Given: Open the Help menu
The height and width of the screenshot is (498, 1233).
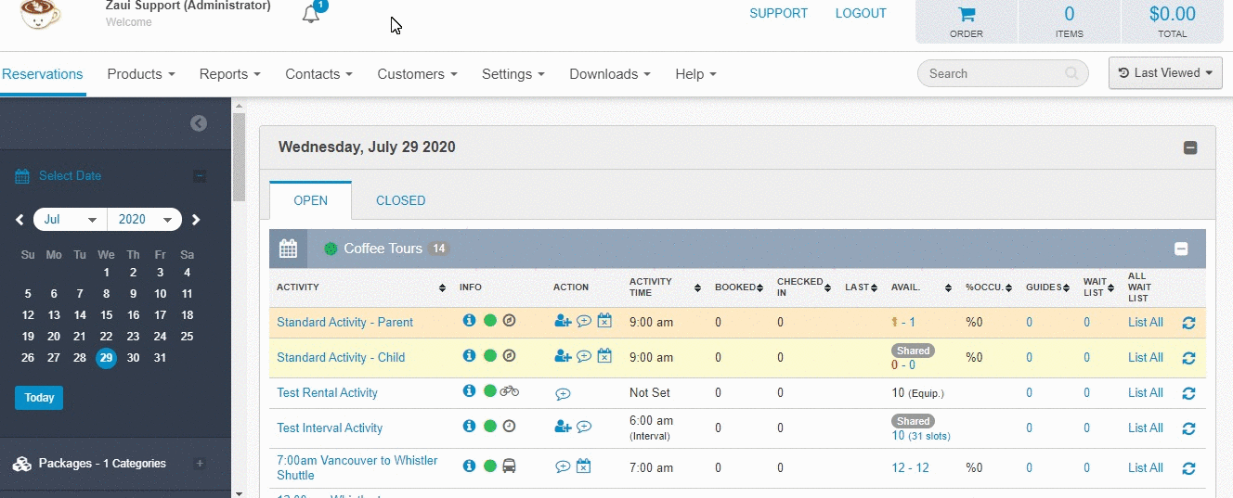Looking at the screenshot, I should pos(695,74).
